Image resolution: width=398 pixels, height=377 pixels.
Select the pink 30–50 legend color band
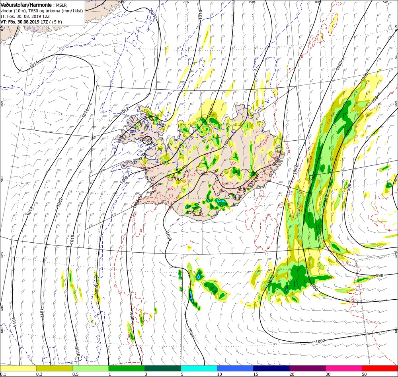344,368
